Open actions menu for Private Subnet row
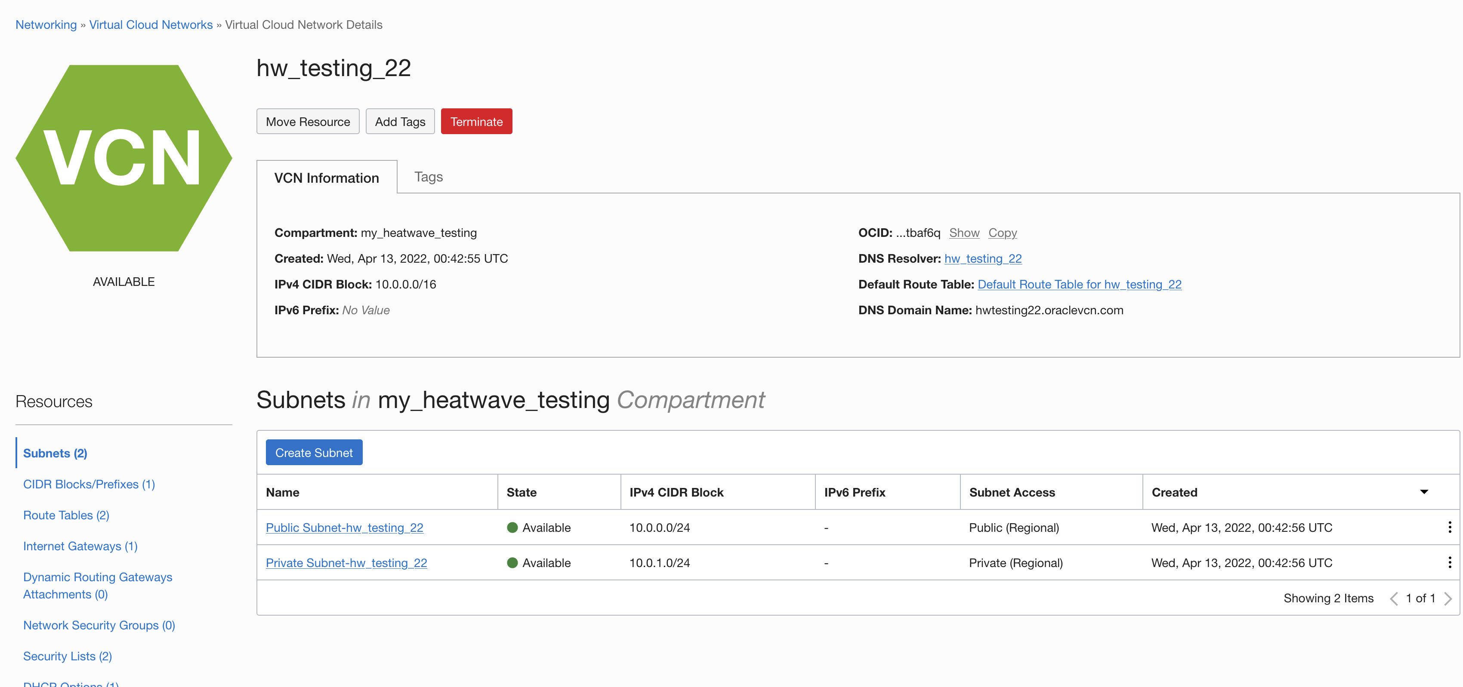This screenshot has width=1463, height=687. point(1449,562)
